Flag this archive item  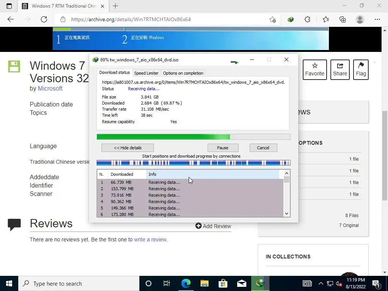(361, 70)
